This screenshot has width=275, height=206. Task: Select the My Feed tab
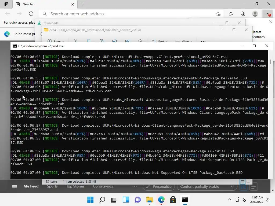tap(31, 186)
